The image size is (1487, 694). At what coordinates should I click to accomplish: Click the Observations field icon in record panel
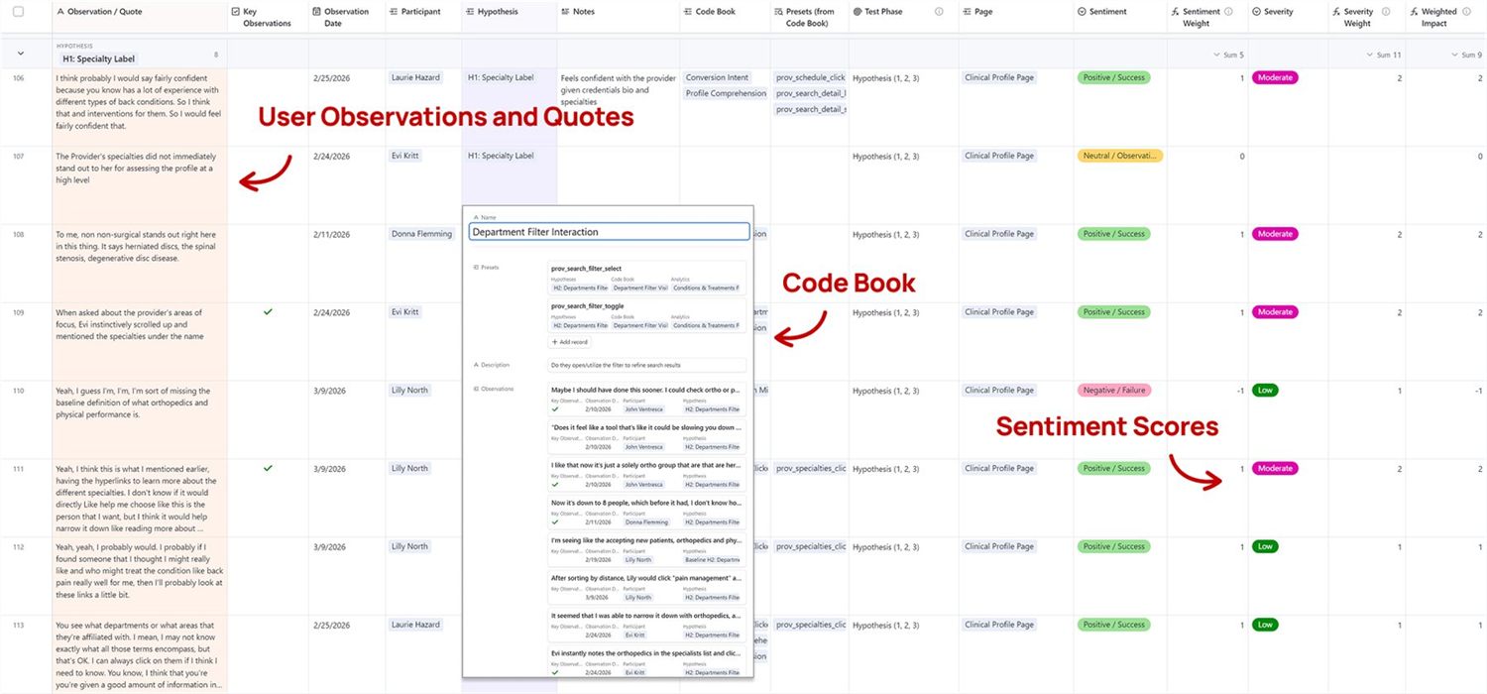point(477,389)
